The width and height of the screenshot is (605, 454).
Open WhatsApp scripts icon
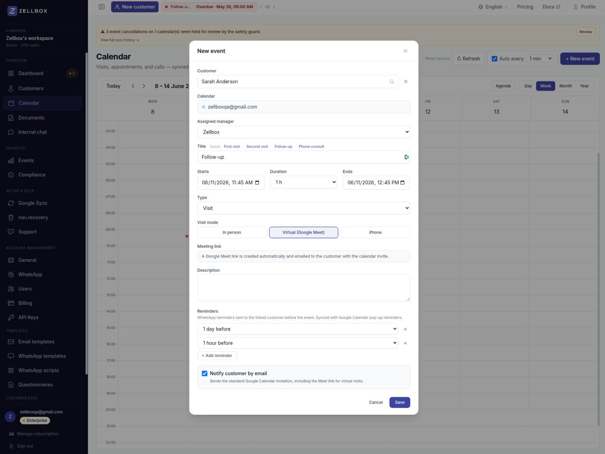click(x=11, y=370)
